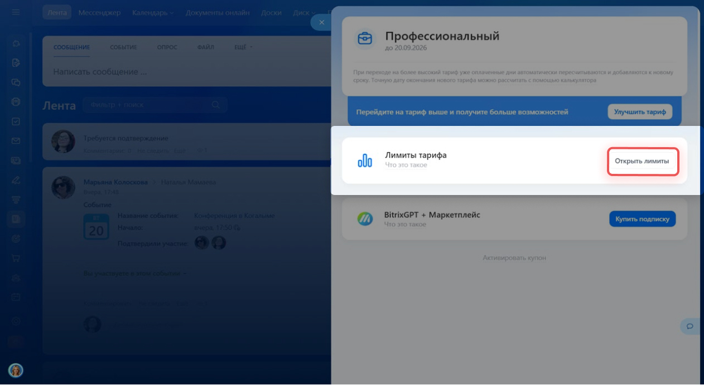
Task: Select the ОПРОС tab
Action: click(167, 47)
